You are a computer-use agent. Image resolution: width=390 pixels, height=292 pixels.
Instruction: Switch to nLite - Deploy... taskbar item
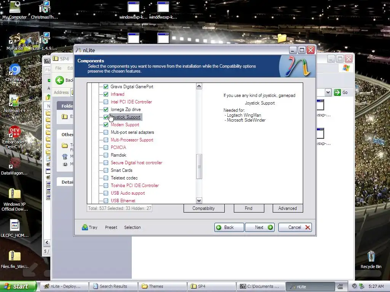(64, 286)
